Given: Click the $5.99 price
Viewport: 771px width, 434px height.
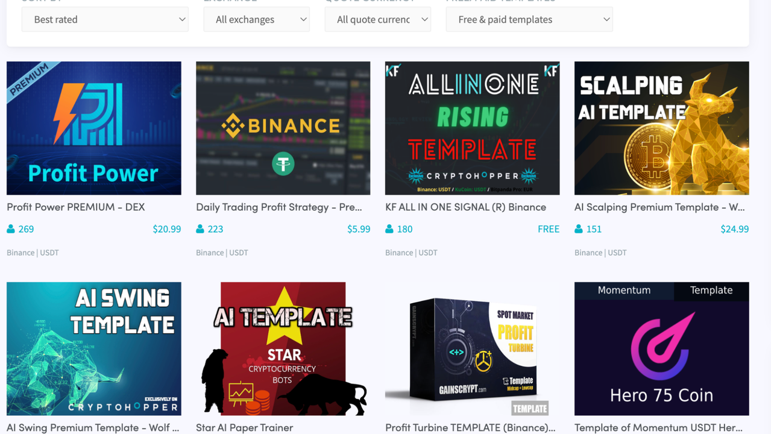Looking at the screenshot, I should click(x=359, y=229).
